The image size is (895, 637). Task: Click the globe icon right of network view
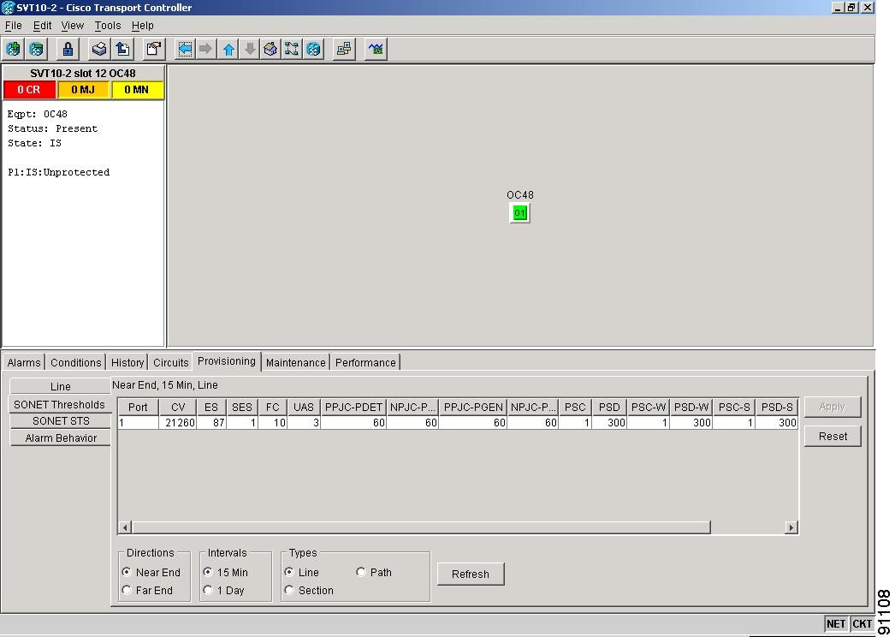pos(313,49)
